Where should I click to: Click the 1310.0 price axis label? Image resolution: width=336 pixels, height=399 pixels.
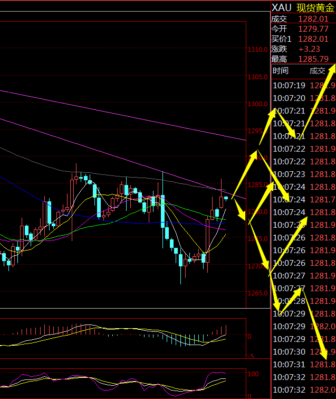pyautogui.click(x=257, y=50)
